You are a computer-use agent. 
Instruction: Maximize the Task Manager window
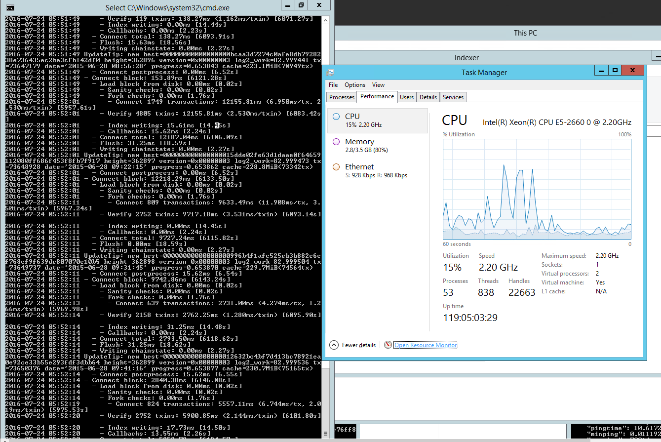coord(615,71)
